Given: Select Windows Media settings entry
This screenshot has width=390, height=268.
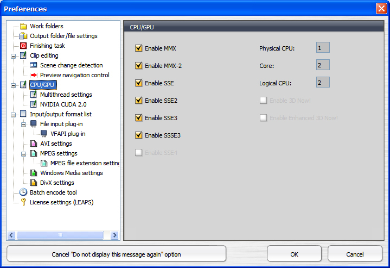Looking at the screenshot, I should [x=72, y=173].
